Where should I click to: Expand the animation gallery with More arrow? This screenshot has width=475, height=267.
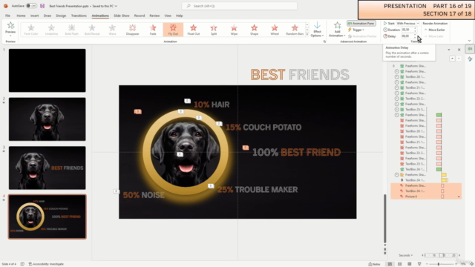307,35
